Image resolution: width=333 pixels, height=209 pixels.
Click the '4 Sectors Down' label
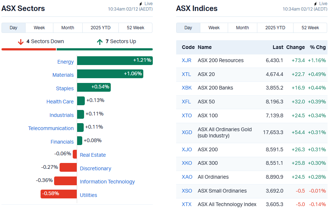45,41
